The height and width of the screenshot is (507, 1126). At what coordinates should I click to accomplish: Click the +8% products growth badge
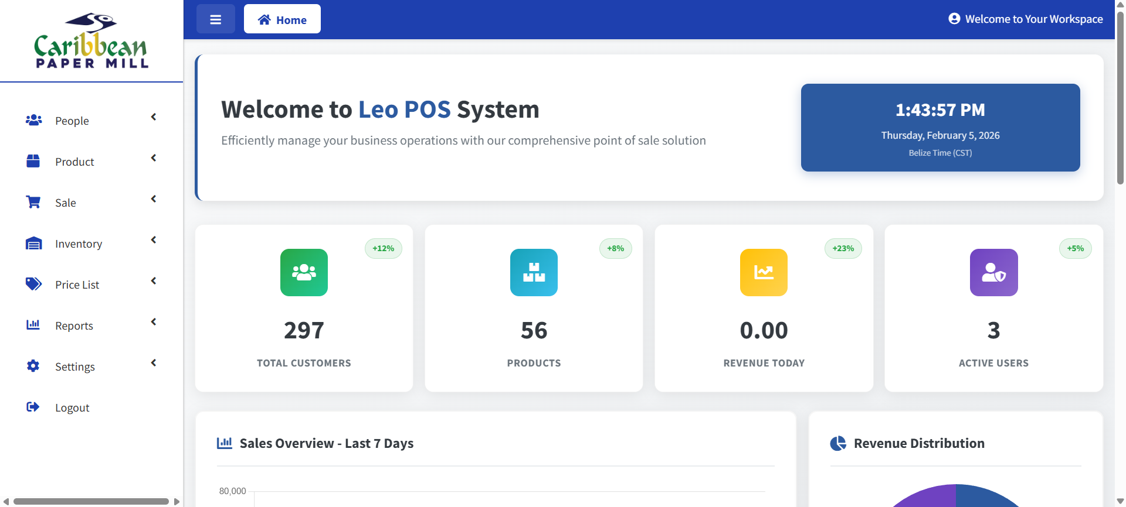(616, 248)
